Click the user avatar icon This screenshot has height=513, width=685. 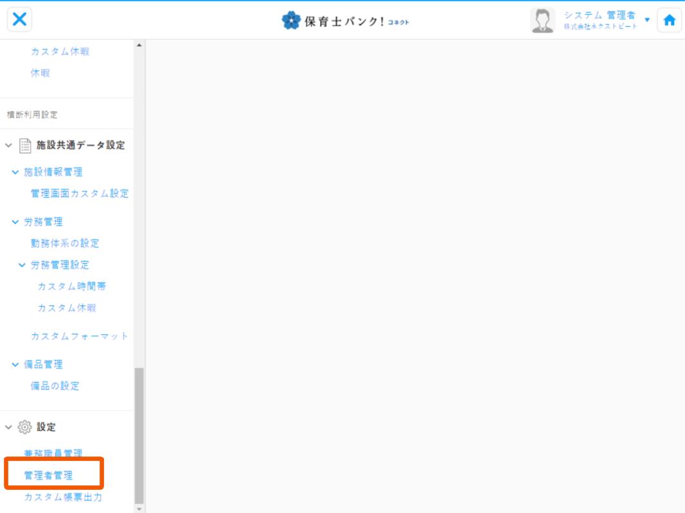pos(542,21)
